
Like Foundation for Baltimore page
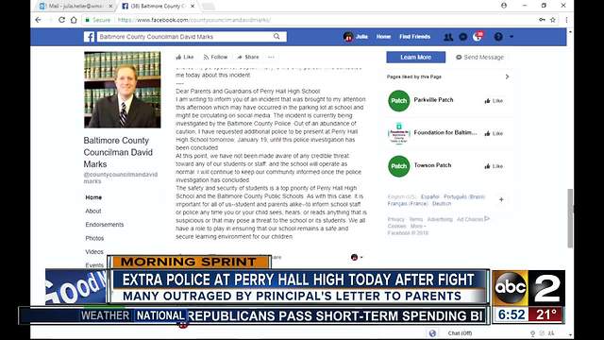pyautogui.click(x=494, y=133)
